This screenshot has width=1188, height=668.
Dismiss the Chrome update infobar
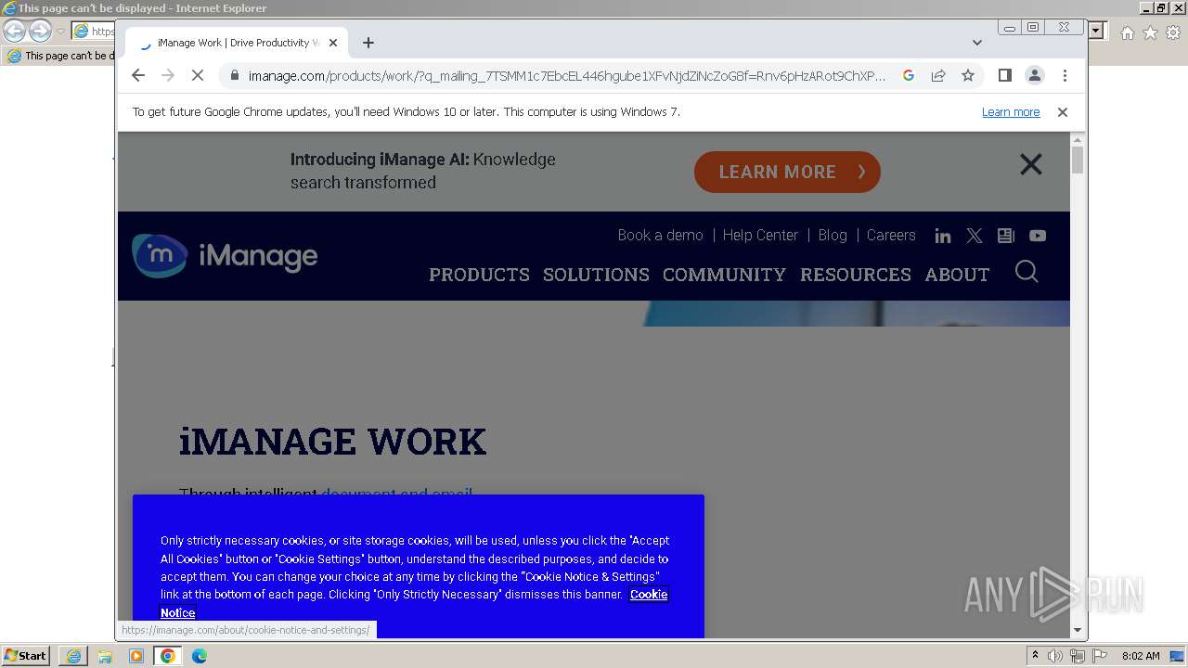click(x=1063, y=112)
